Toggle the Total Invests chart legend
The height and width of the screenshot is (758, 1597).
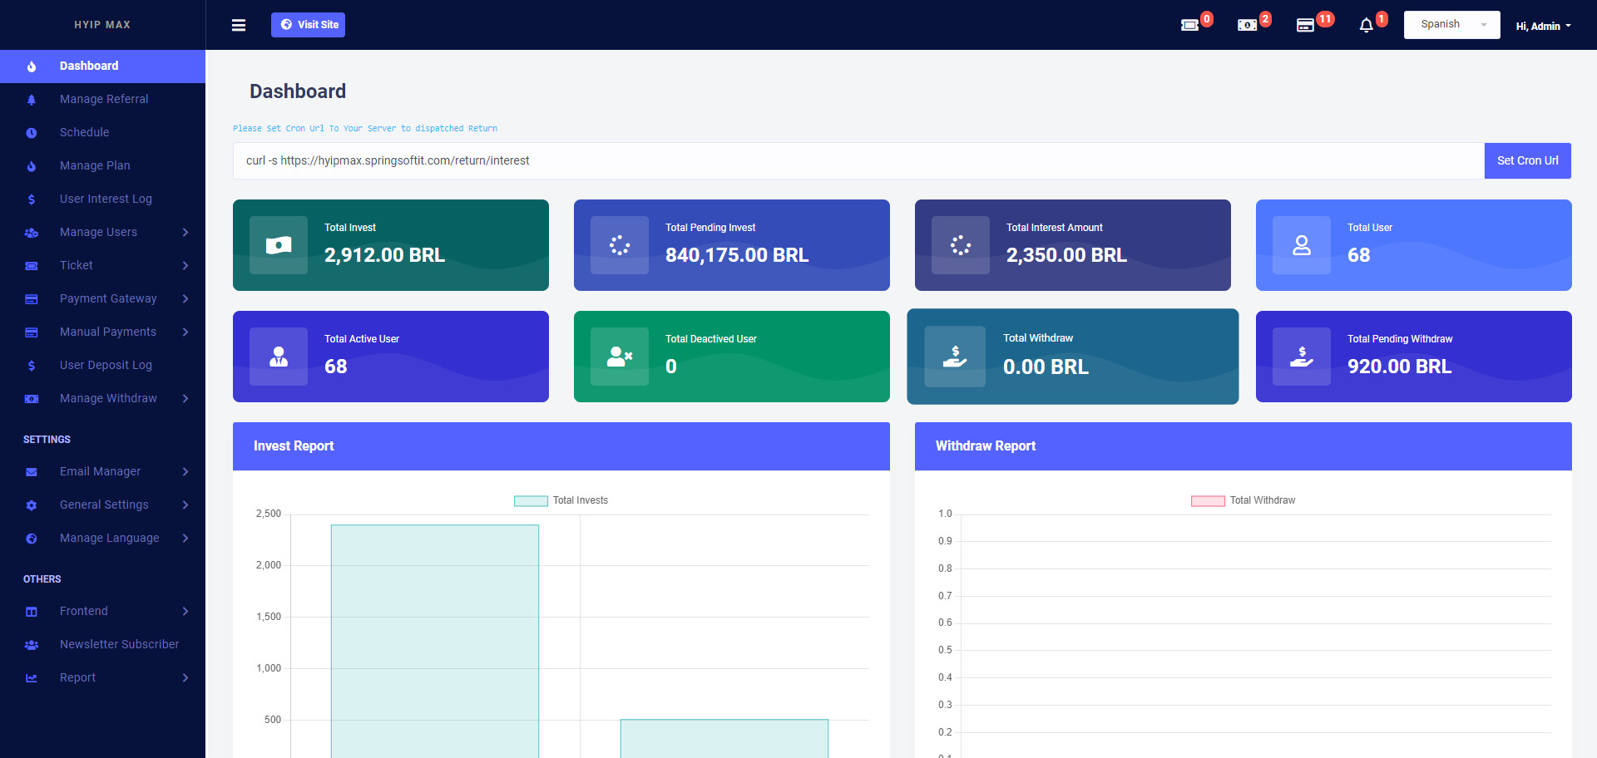(x=561, y=500)
